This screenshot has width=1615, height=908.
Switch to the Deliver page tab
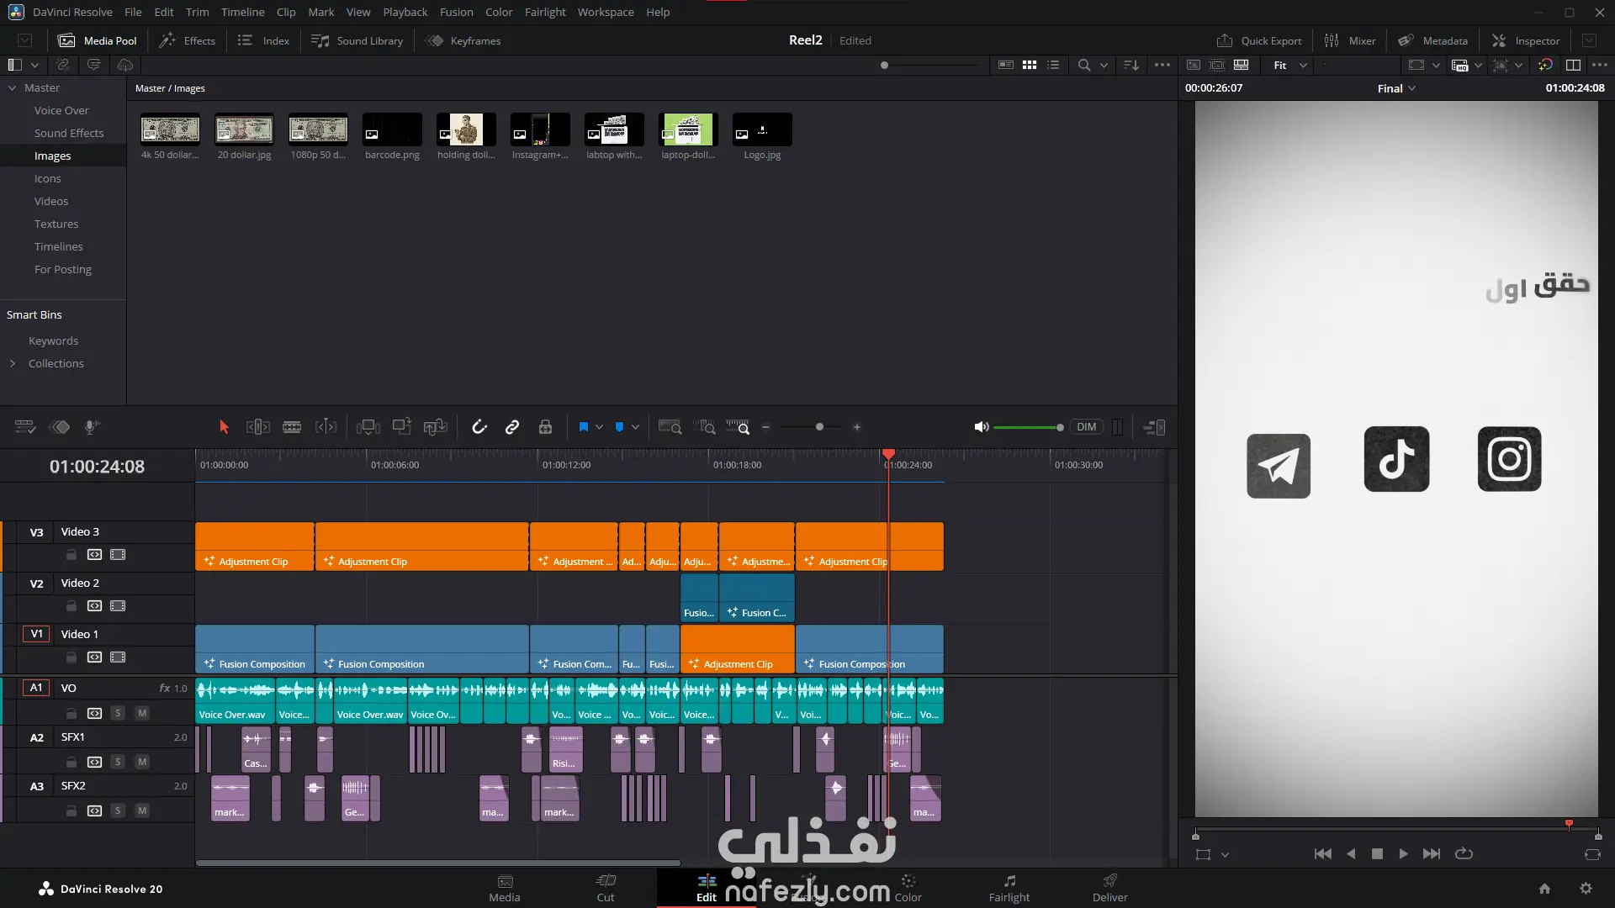(x=1109, y=888)
